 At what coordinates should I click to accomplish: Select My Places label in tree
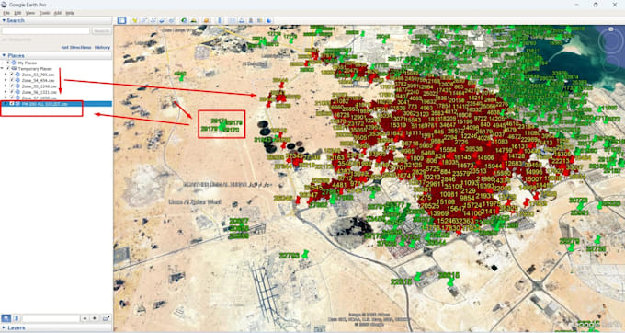[x=28, y=63]
